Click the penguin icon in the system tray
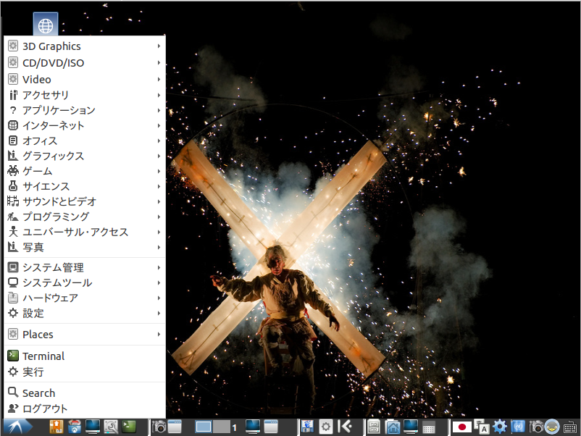The width and height of the screenshot is (581, 436). point(552,427)
